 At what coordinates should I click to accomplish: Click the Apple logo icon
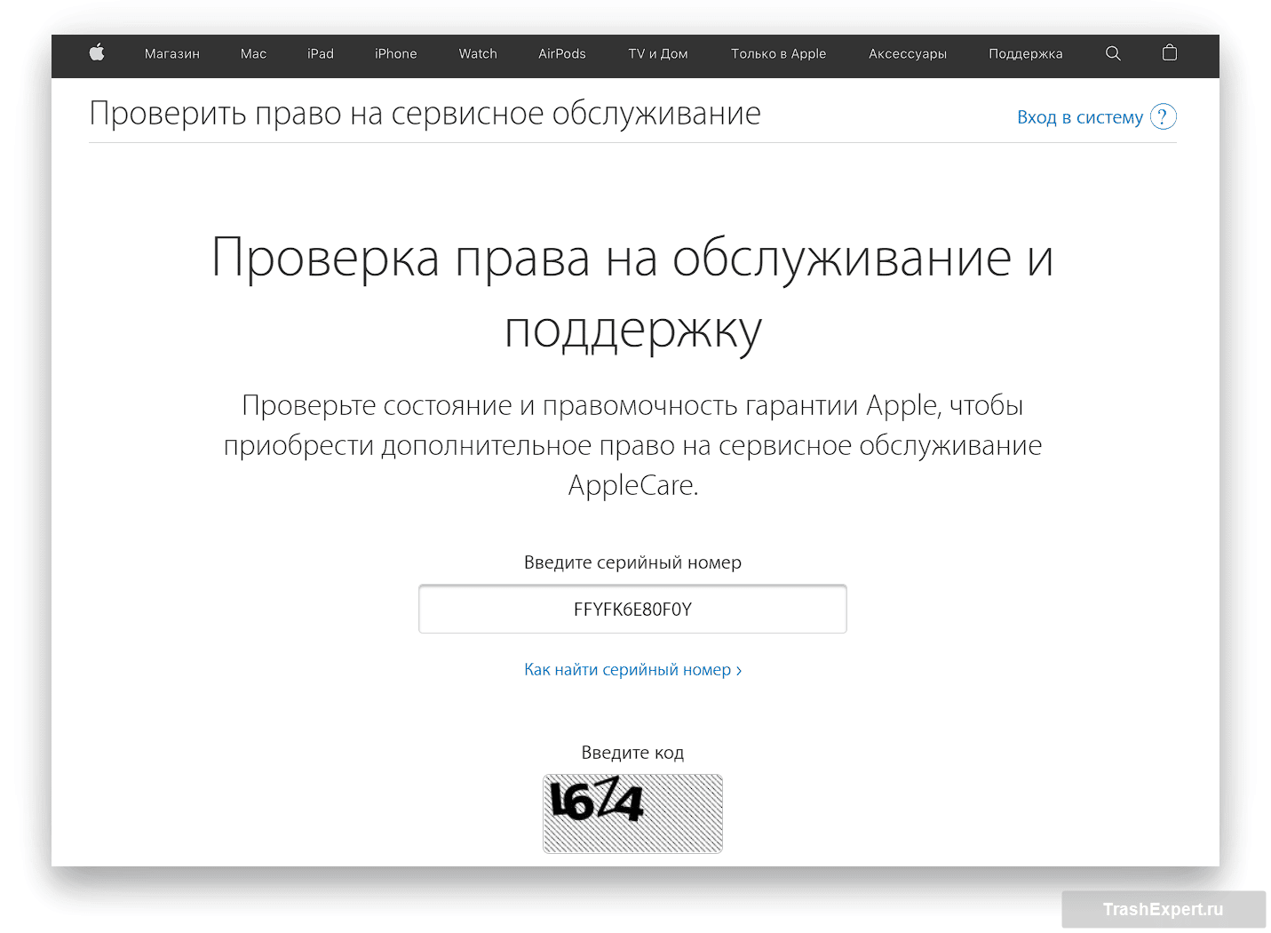[97, 53]
